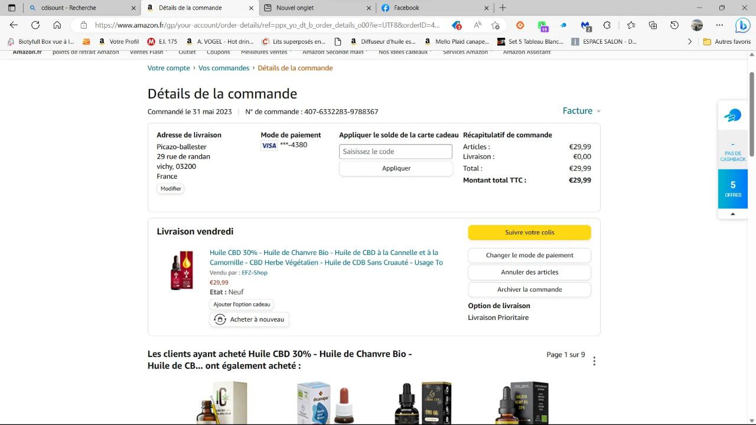The height and width of the screenshot is (425, 756).
Task: Click the 5 OFFRES cashback widget
Action: (x=733, y=189)
